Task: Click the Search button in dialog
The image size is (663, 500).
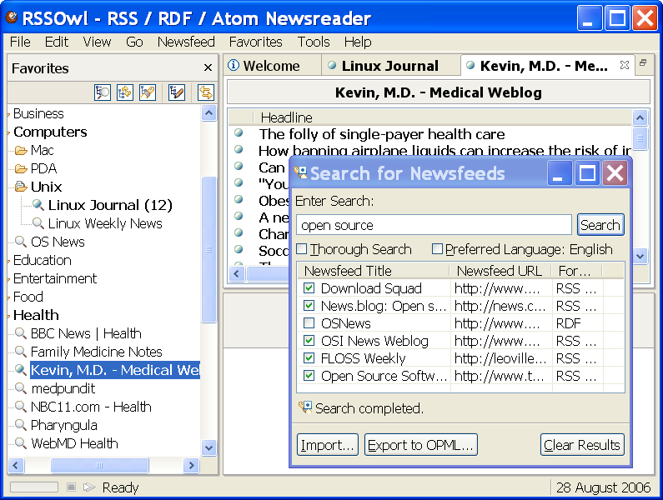Action: (600, 225)
